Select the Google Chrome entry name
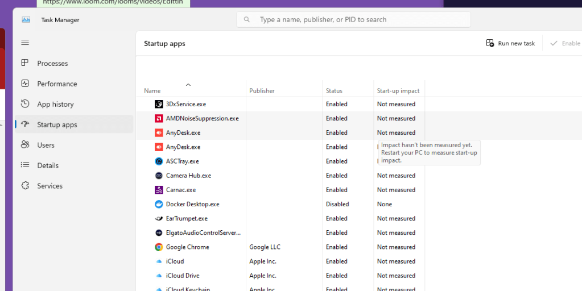The height and width of the screenshot is (291, 582). [x=187, y=247]
